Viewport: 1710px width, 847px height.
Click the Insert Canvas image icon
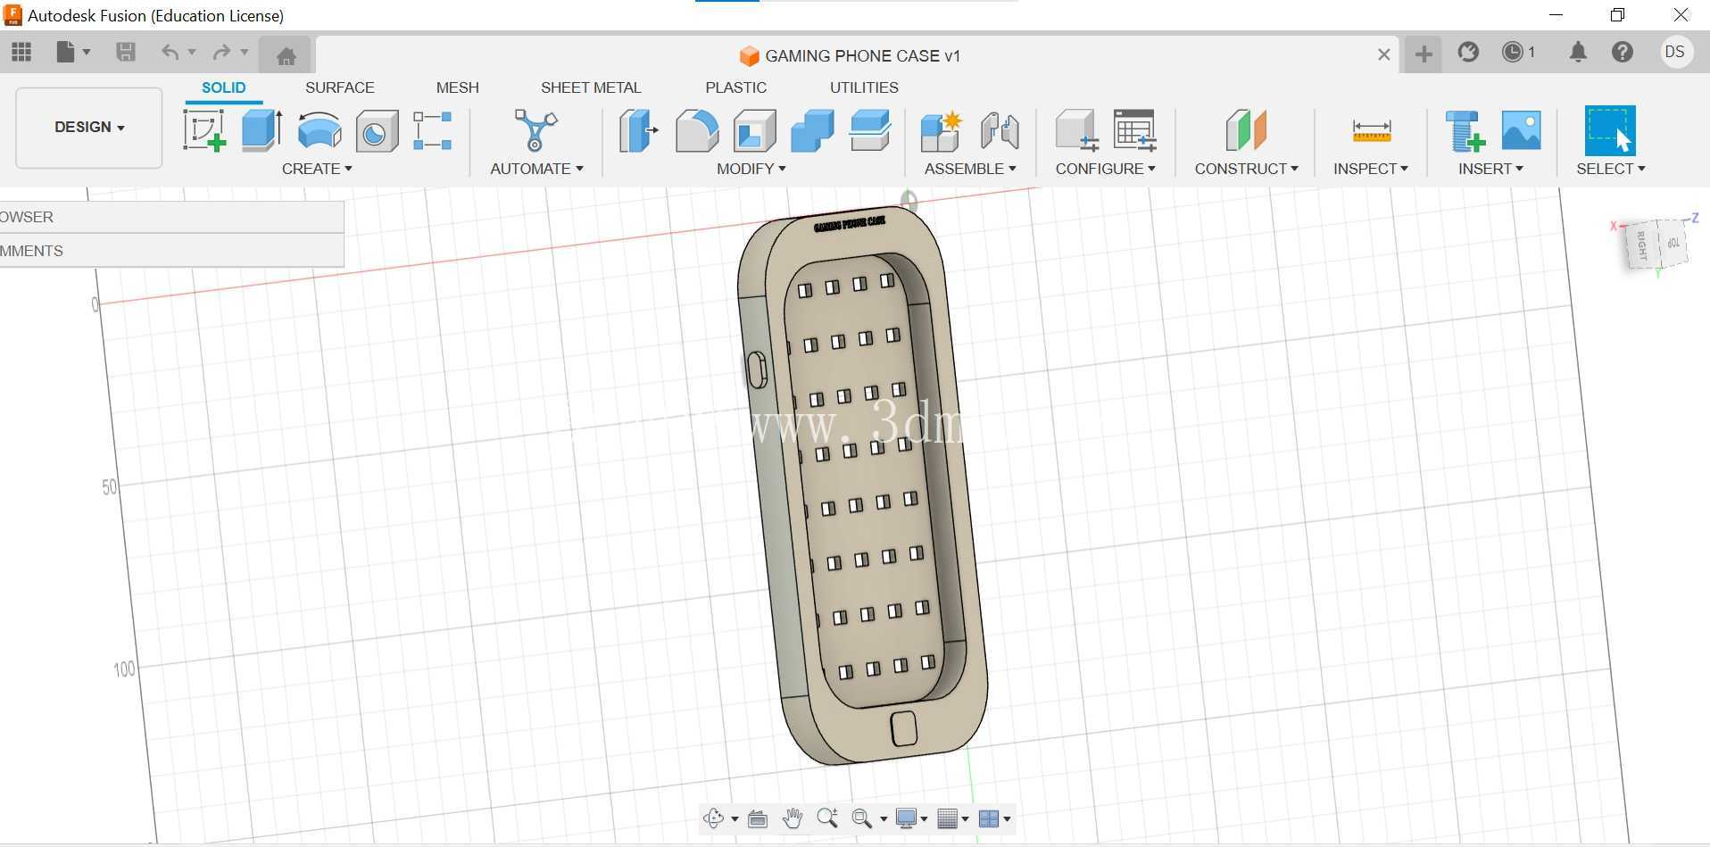pos(1522,130)
